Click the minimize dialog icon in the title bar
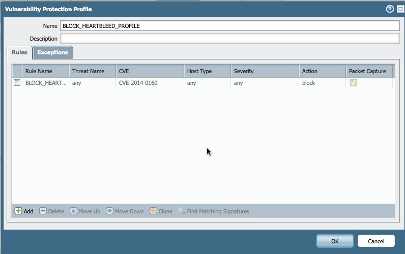The width and height of the screenshot is (405, 254). (400, 9)
